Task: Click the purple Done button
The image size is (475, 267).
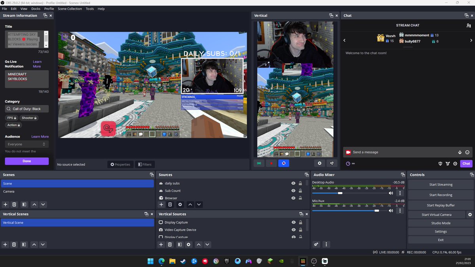Action: (x=27, y=161)
